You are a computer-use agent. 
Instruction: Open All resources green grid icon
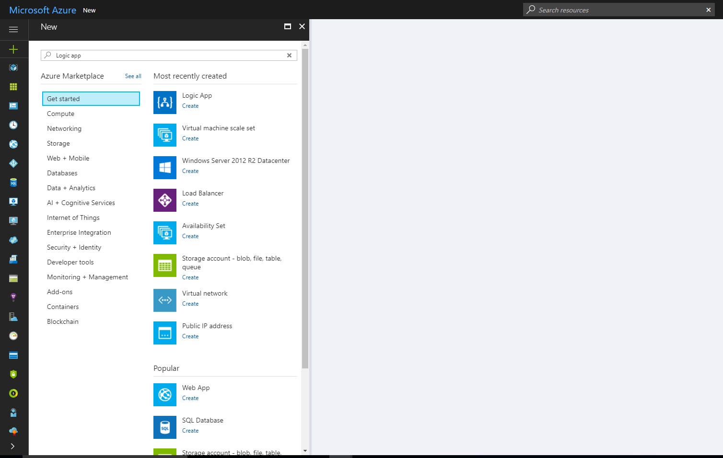(x=13, y=87)
